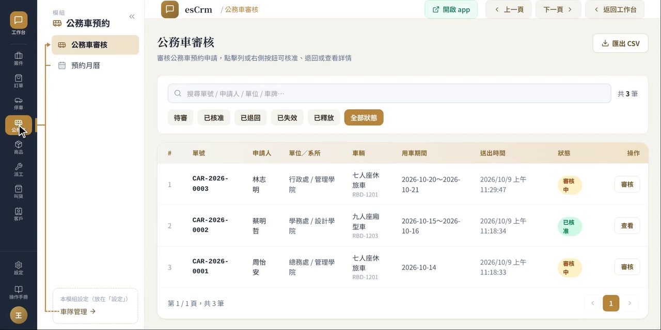
Task: Open the 派工 dispatch wrench icon
Action: 19,170
